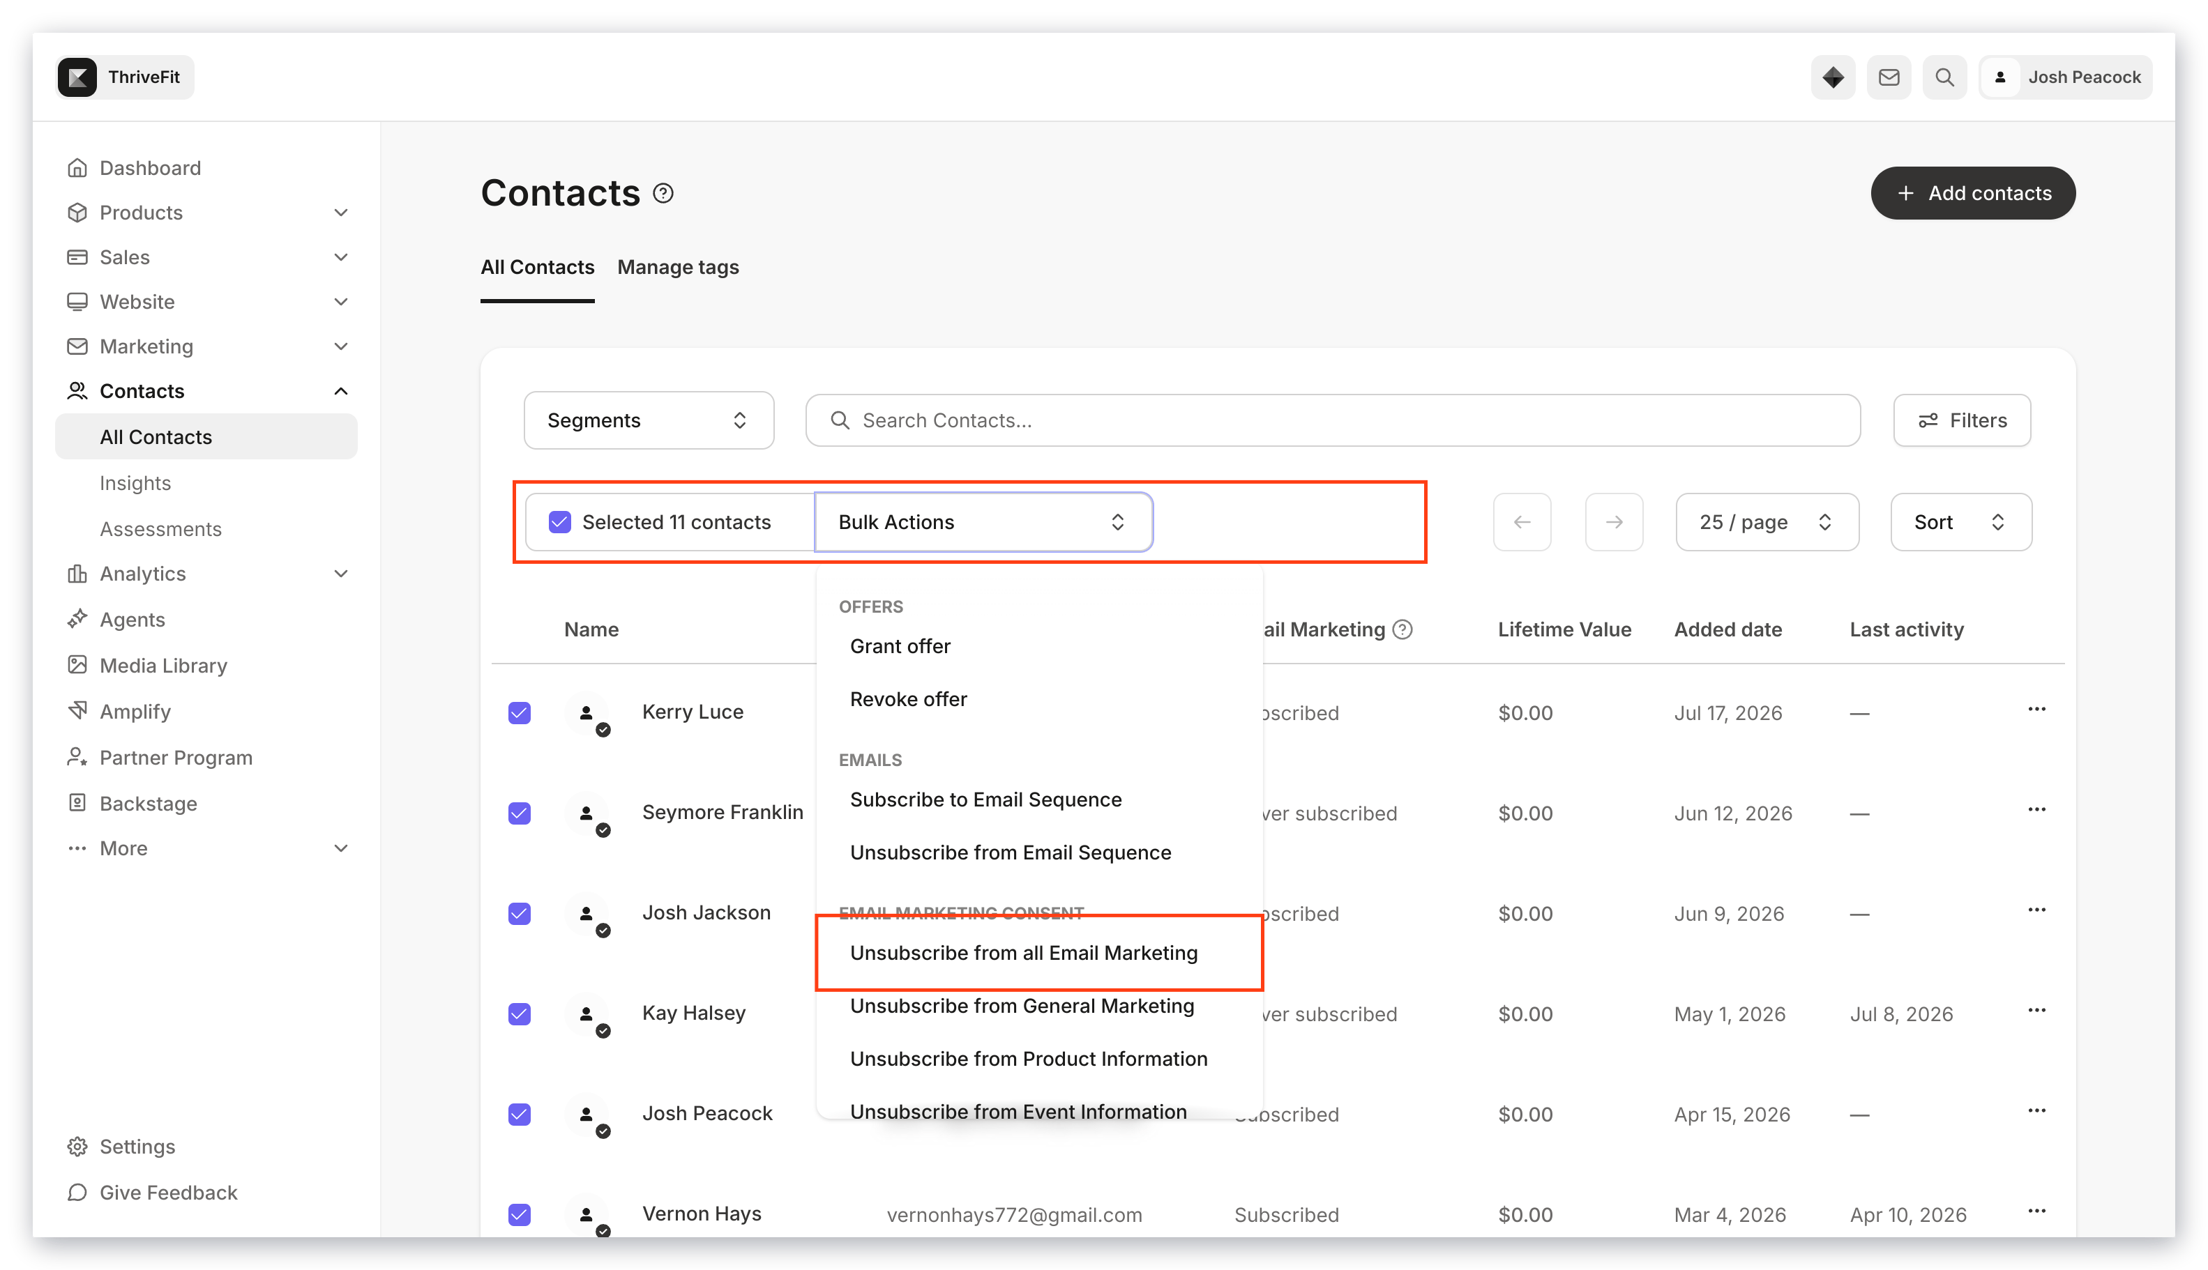The height and width of the screenshot is (1270, 2208).
Task: Go to previous page arrow
Action: (1521, 521)
